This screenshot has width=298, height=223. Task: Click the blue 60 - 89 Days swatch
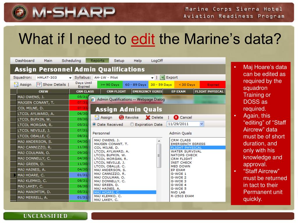coord(136,84)
